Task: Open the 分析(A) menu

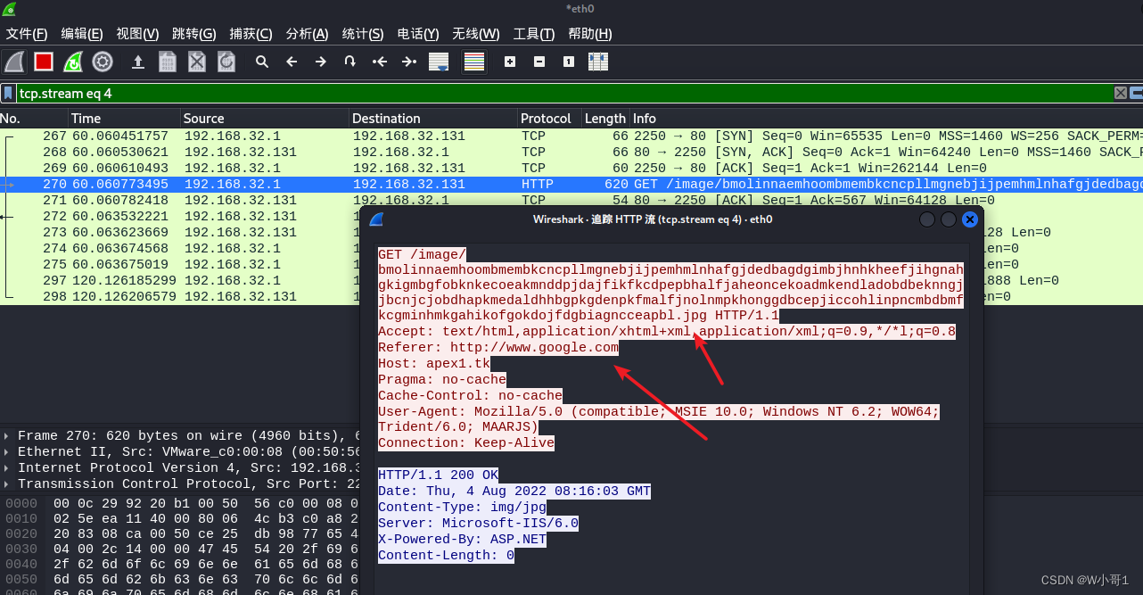Action: coord(307,34)
